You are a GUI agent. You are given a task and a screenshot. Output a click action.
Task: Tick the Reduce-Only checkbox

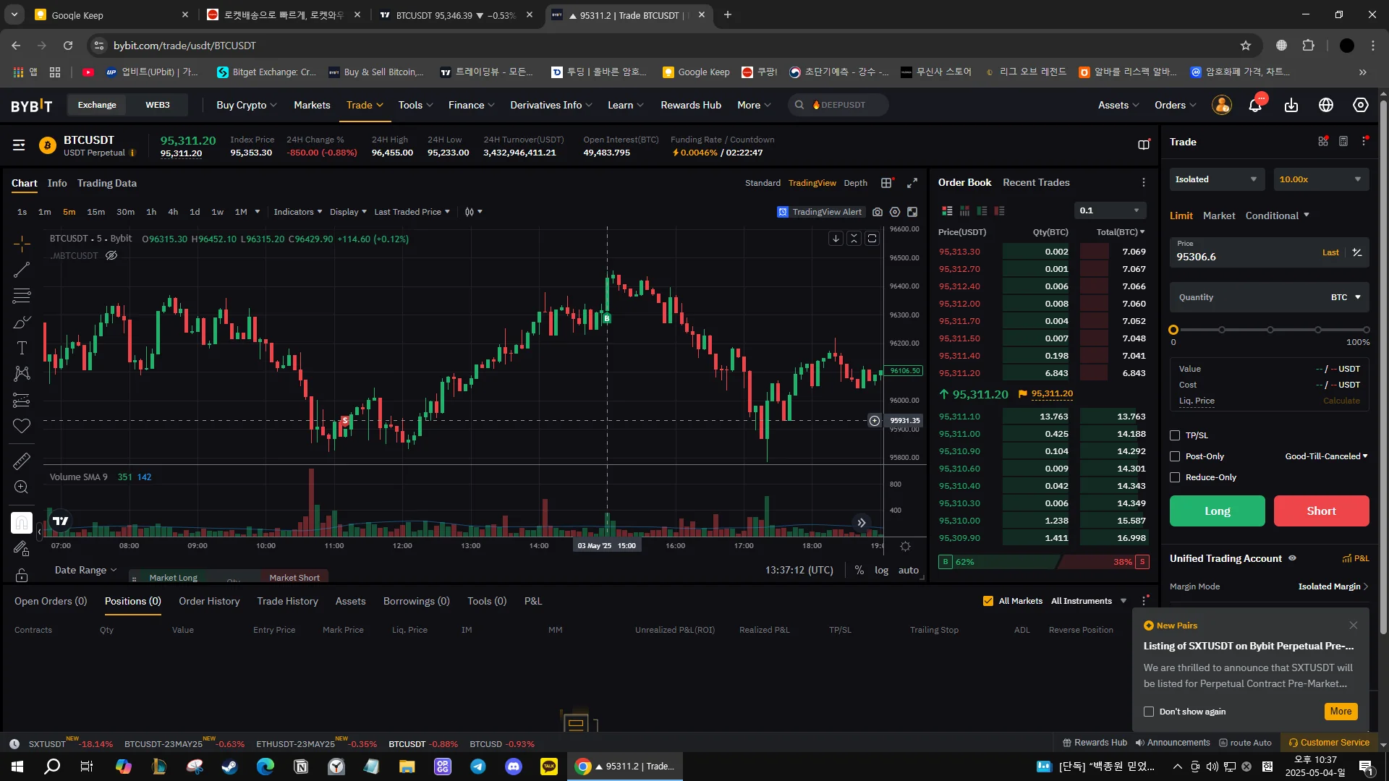pos(1175,477)
